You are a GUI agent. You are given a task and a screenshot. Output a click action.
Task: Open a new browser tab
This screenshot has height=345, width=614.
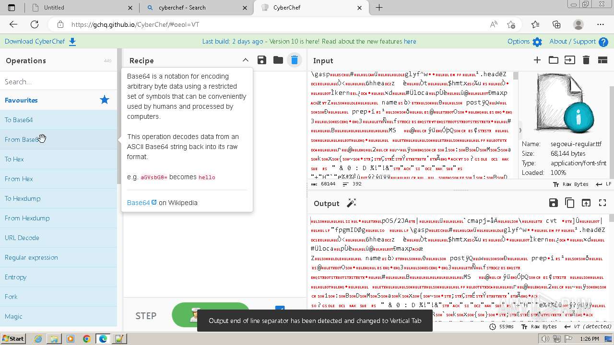[x=379, y=7]
